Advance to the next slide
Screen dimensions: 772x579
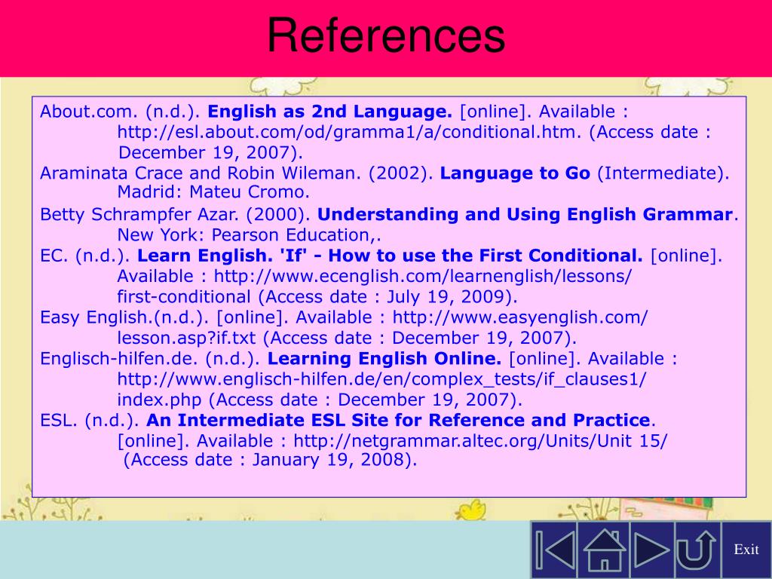(x=651, y=550)
